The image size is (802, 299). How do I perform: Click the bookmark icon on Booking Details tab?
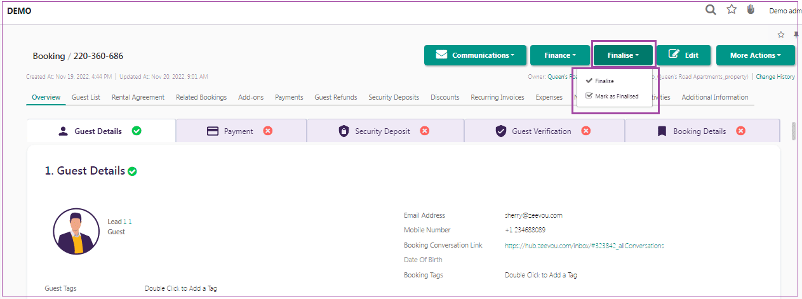point(662,131)
